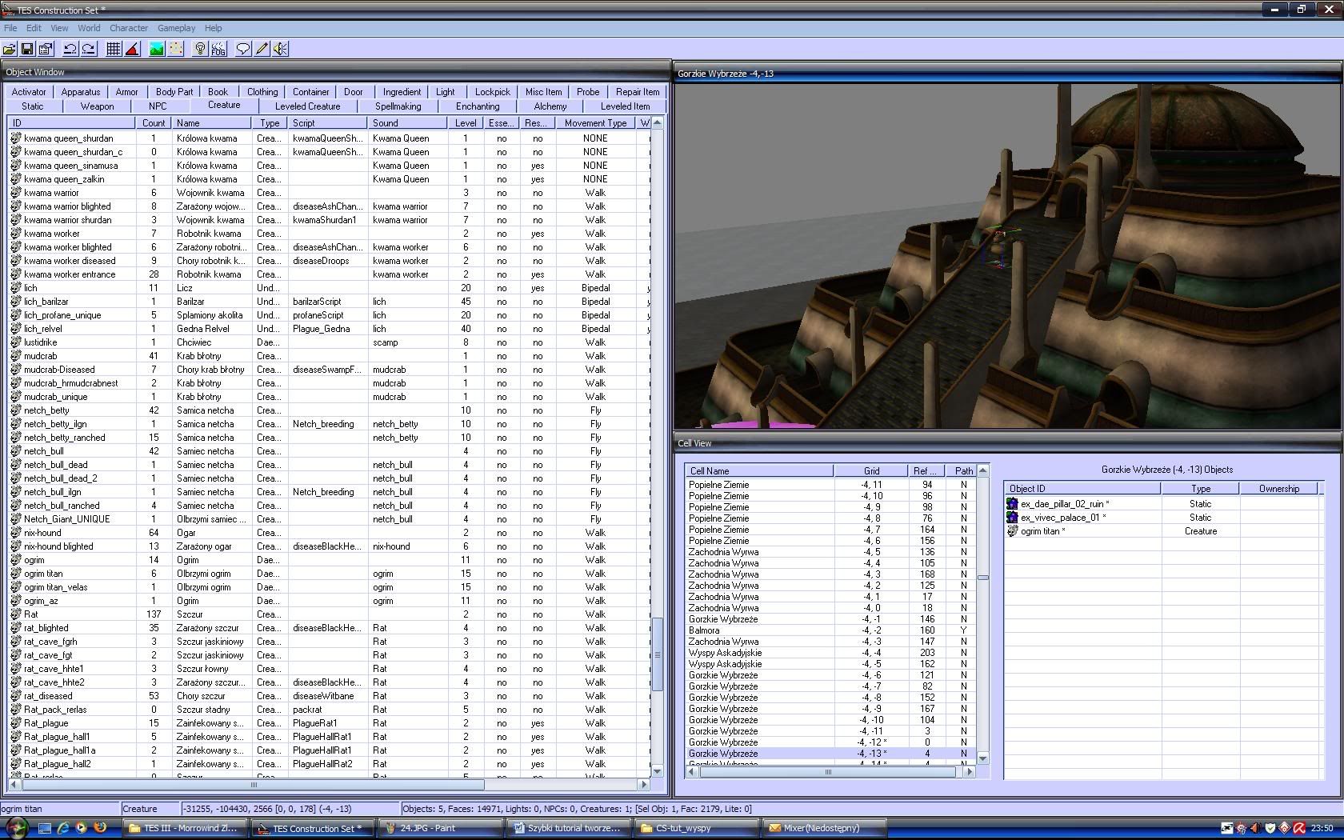
Task: Click the Open data files folder icon
Action: click(x=10, y=49)
